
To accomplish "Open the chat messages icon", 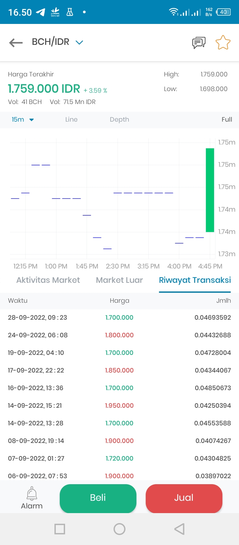I will 199,43.
